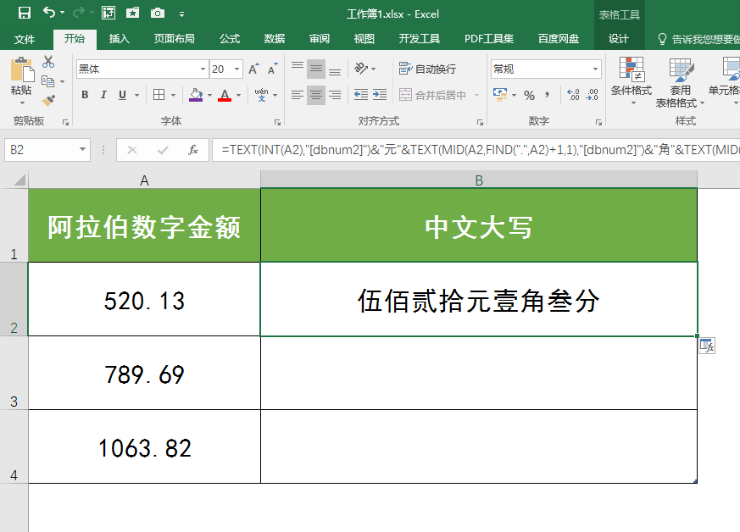Open the underline style dropdown arrow
Viewport: 740px width, 532px height.
(136, 95)
